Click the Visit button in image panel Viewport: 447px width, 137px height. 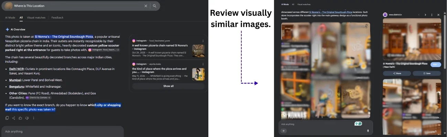pos(436,64)
